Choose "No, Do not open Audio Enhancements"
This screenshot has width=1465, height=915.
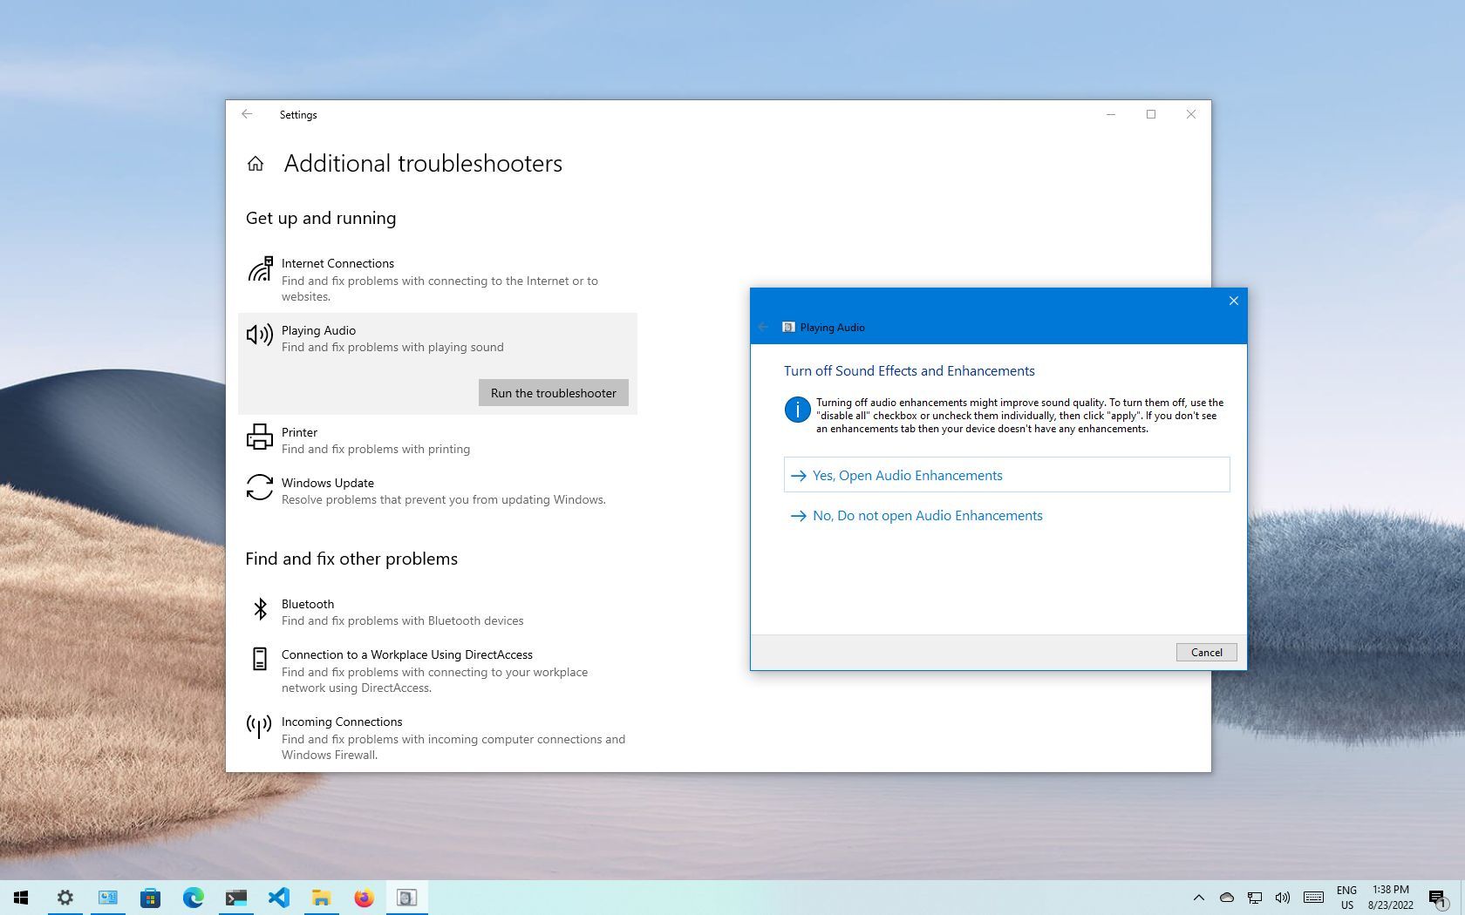(927, 515)
